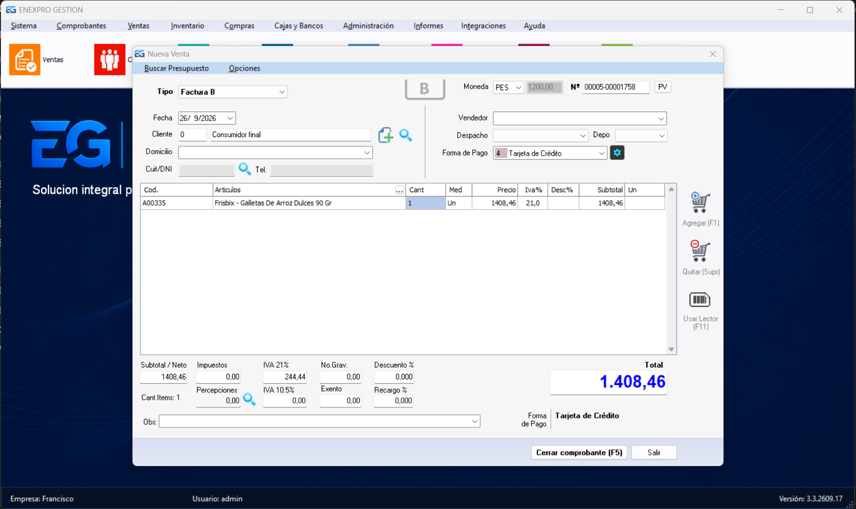This screenshot has width=856, height=509.
Task: Open Inventario main menu
Action: (x=188, y=26)
